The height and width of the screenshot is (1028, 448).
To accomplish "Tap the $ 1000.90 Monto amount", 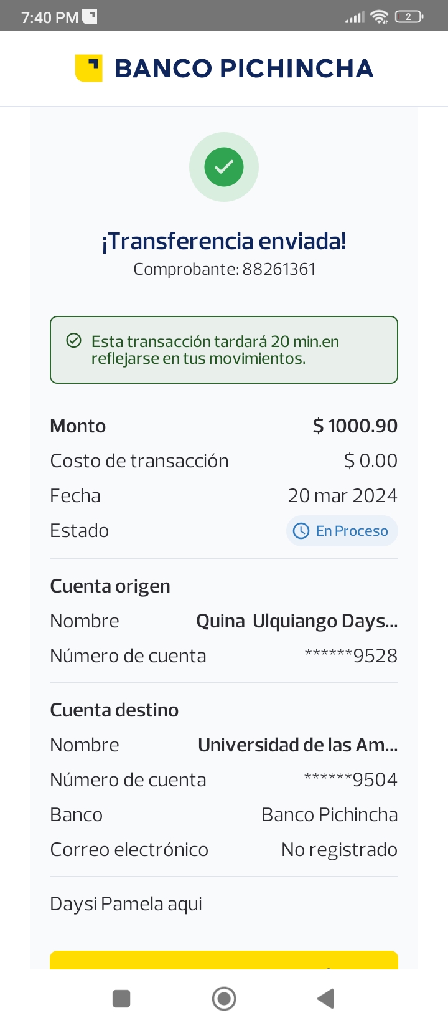I will pos(355,426).
